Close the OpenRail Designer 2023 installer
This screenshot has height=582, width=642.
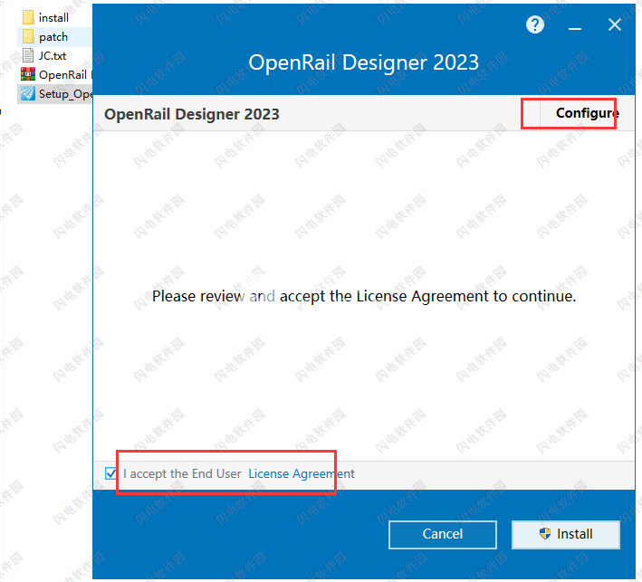tap(615, 24)
